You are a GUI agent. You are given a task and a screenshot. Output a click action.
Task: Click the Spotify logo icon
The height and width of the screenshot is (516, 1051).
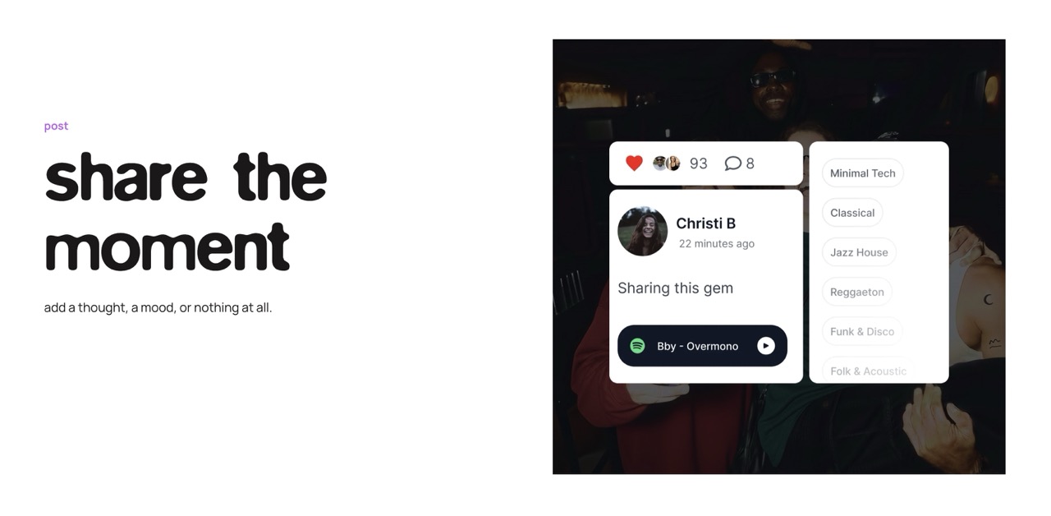click(637, 346)
